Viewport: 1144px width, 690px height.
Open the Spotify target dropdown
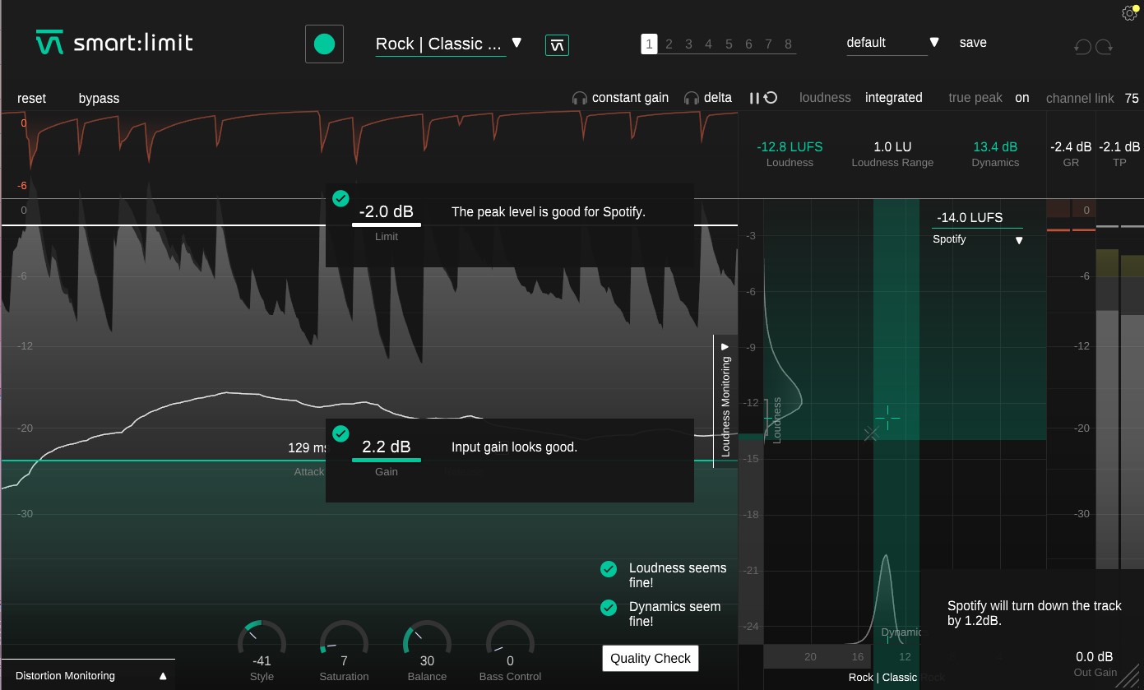click(977, 239)
